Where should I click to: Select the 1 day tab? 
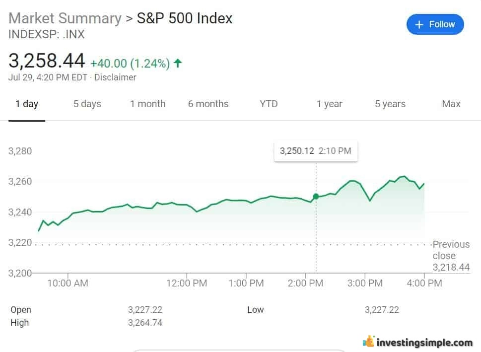click(27, 104)
